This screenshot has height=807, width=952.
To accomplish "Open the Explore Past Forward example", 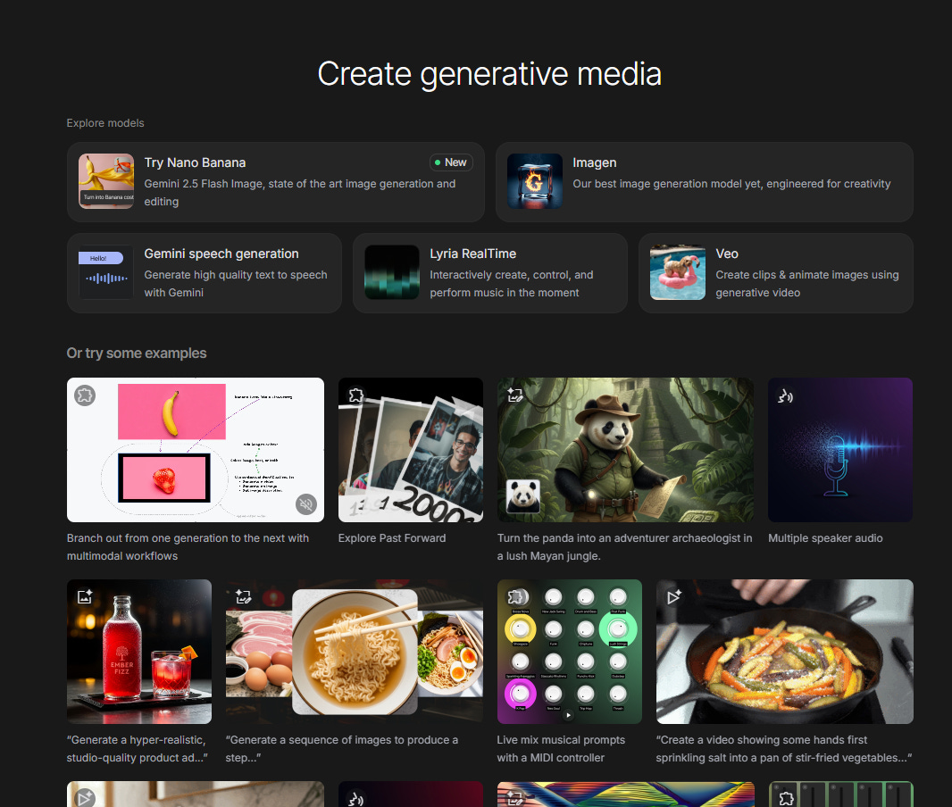I will coord(411,450).
